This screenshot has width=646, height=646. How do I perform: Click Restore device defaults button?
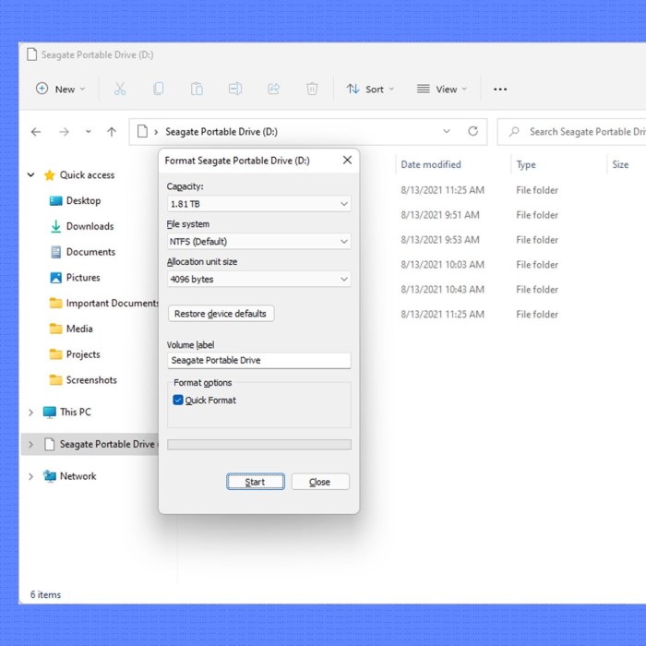click(x=221, y=314)
